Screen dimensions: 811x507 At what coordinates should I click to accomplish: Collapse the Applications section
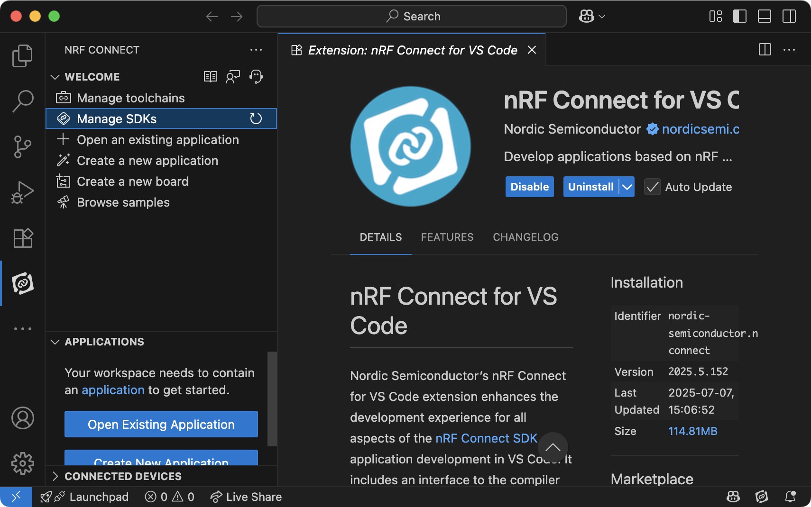click(55, 342)
